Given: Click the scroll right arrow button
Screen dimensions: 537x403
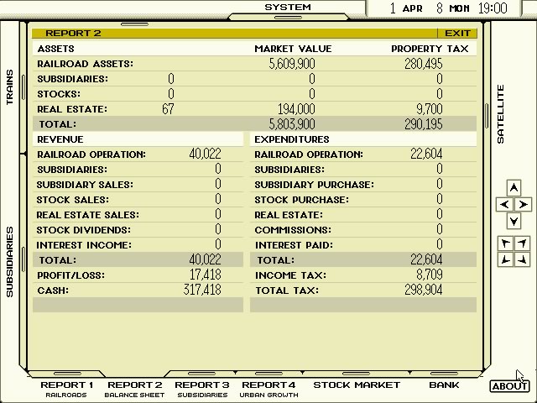Looking at the screenshot, I should [x=523, y=205].
